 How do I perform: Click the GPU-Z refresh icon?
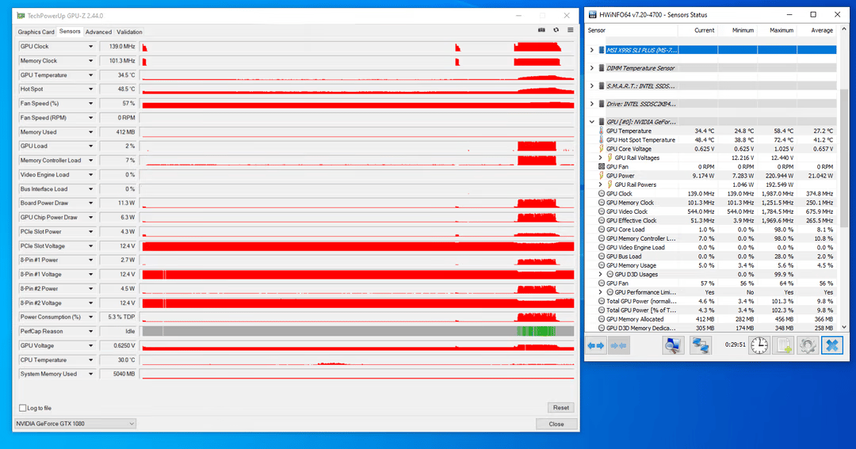[x=556, y=30]
